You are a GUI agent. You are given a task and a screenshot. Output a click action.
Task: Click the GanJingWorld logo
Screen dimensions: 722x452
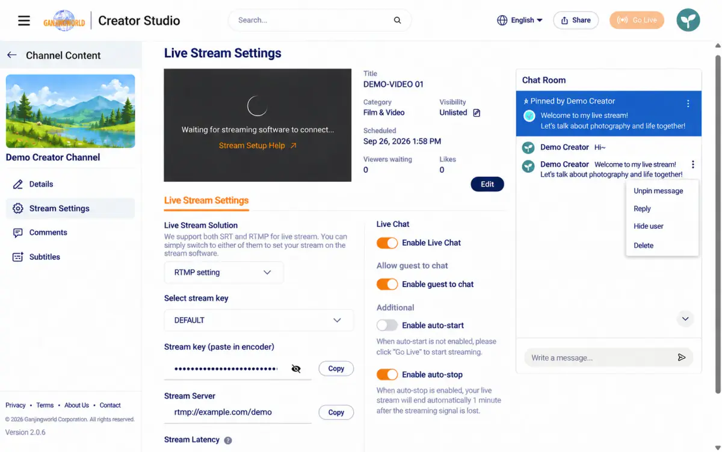pos(64,20)
